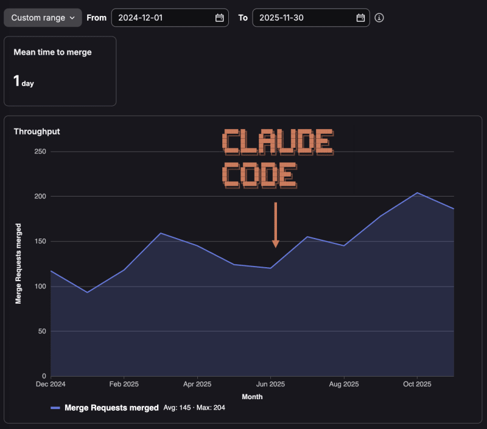Click the Jun 2025 data point on line

pyautogui.click(x=270, y=268)
